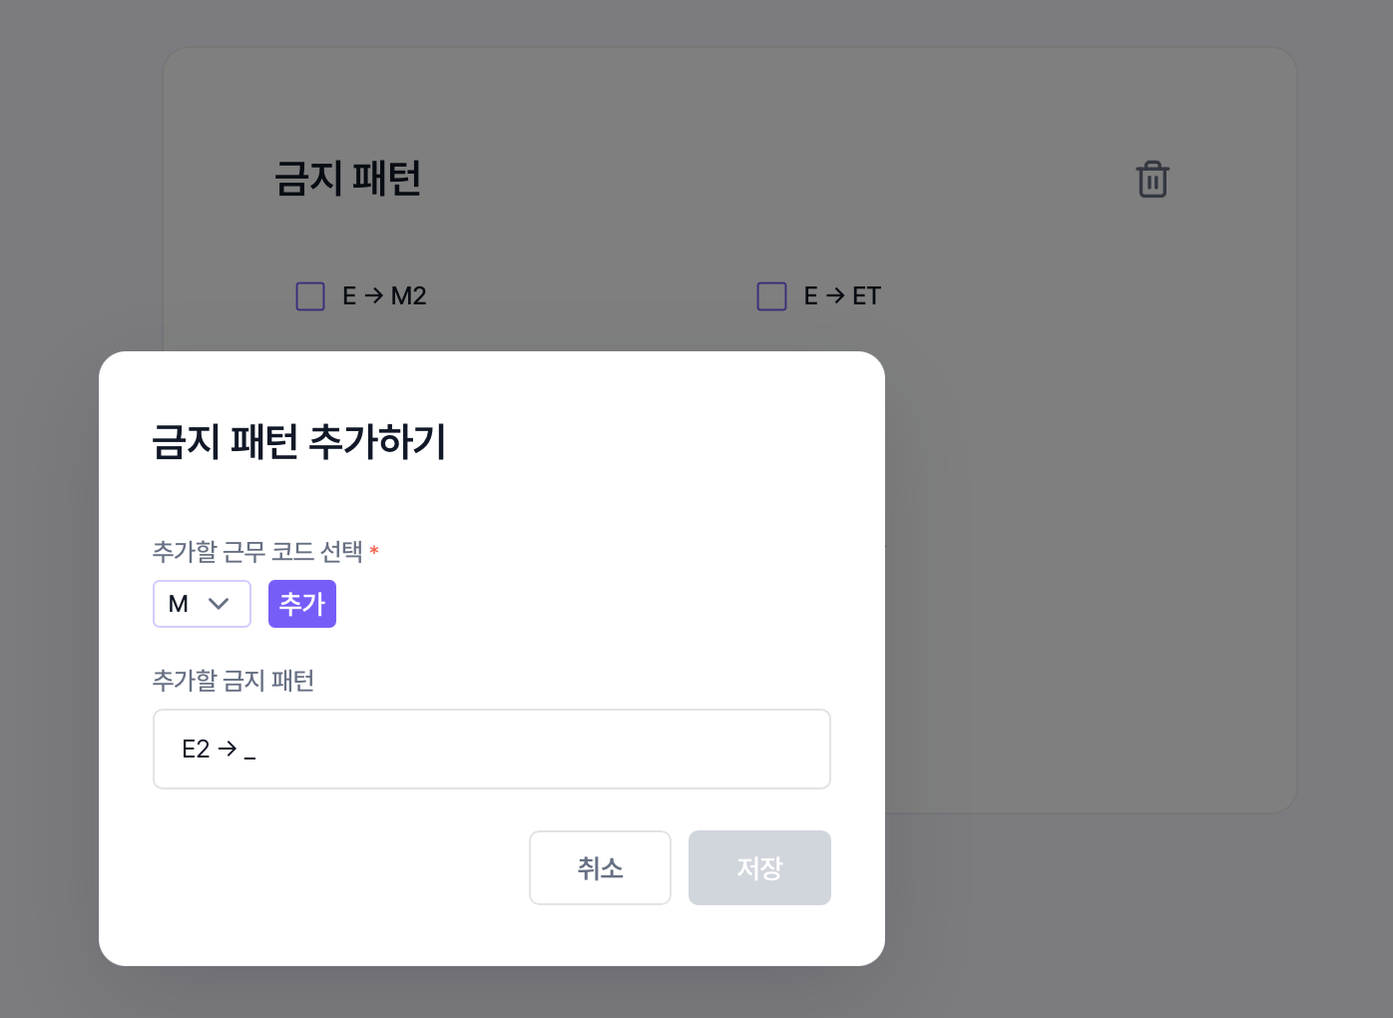
Task: Click the trash can delete icon
Action: pos(1153,180)
